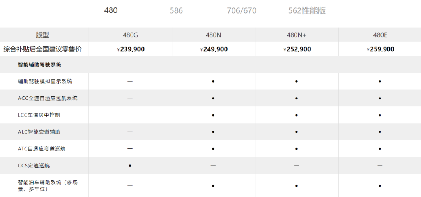Click the ALC智能变道辅助 dot under 480N
The image size is (421, 197).
213,132
